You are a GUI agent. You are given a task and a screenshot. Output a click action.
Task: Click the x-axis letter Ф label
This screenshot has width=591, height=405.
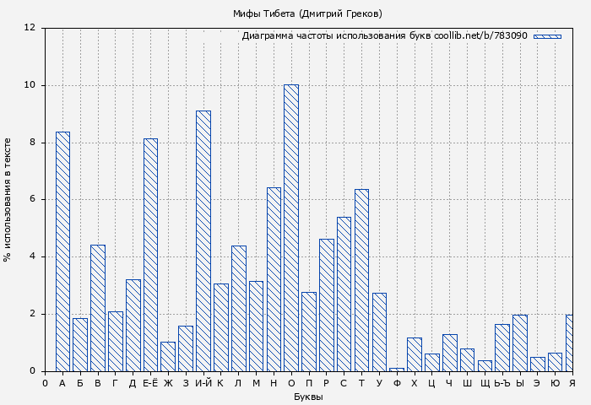coord(397,383)
